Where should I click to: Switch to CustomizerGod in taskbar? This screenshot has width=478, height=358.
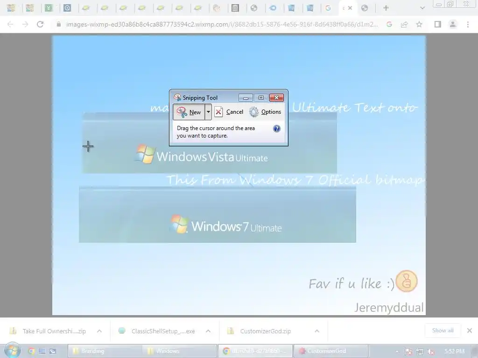pyautogui.click(x=331, y=351)
